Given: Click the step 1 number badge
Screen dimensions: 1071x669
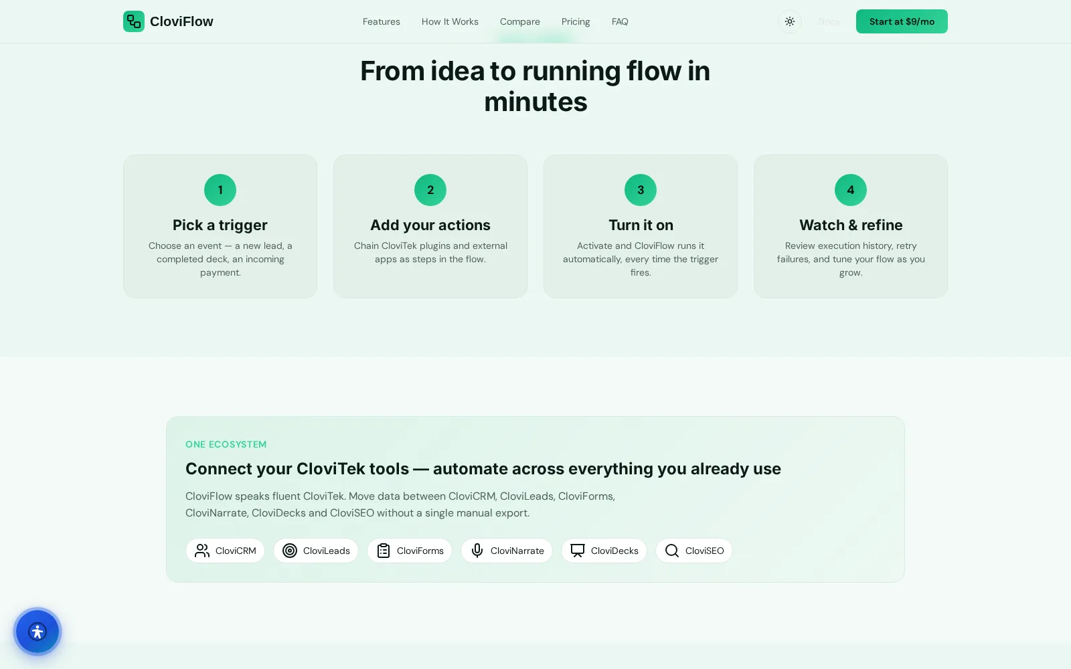Looking at the screenshot, I should [x=220, y=190].
